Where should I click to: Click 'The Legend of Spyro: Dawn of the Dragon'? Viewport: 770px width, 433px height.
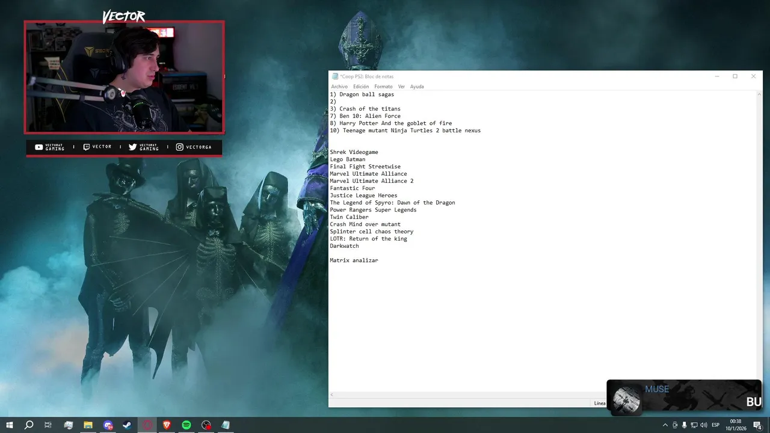tap(392, 203)
